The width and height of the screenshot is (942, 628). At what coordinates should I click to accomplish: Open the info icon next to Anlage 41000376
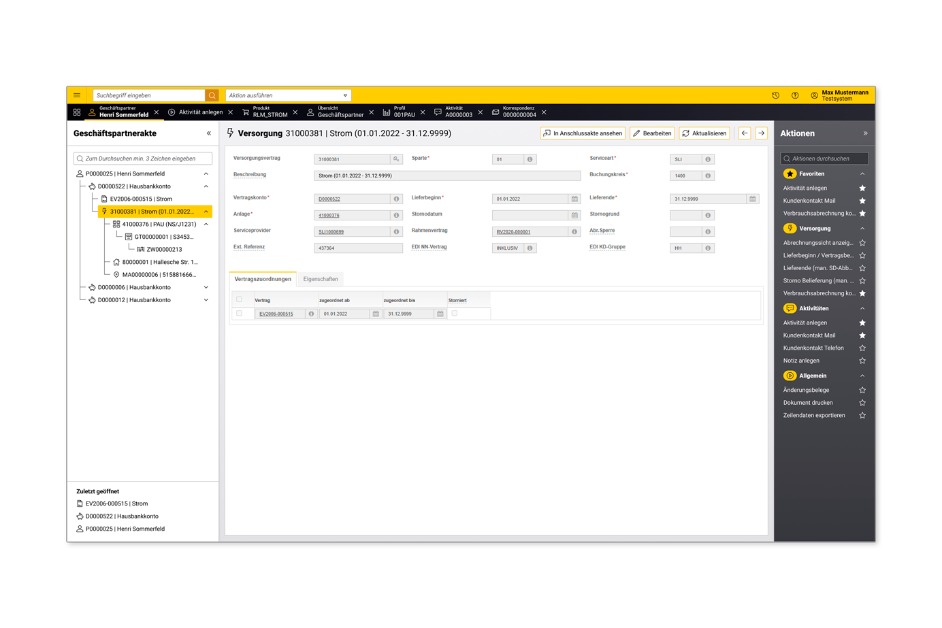396,215
